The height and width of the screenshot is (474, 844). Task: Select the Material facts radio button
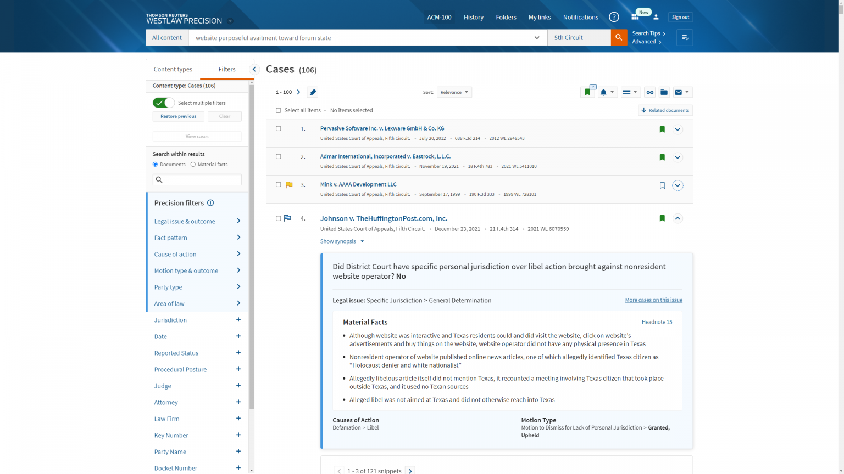point(193,165)
